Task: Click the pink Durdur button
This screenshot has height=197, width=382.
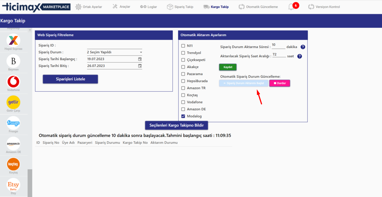Action: [x=280, y=83]
